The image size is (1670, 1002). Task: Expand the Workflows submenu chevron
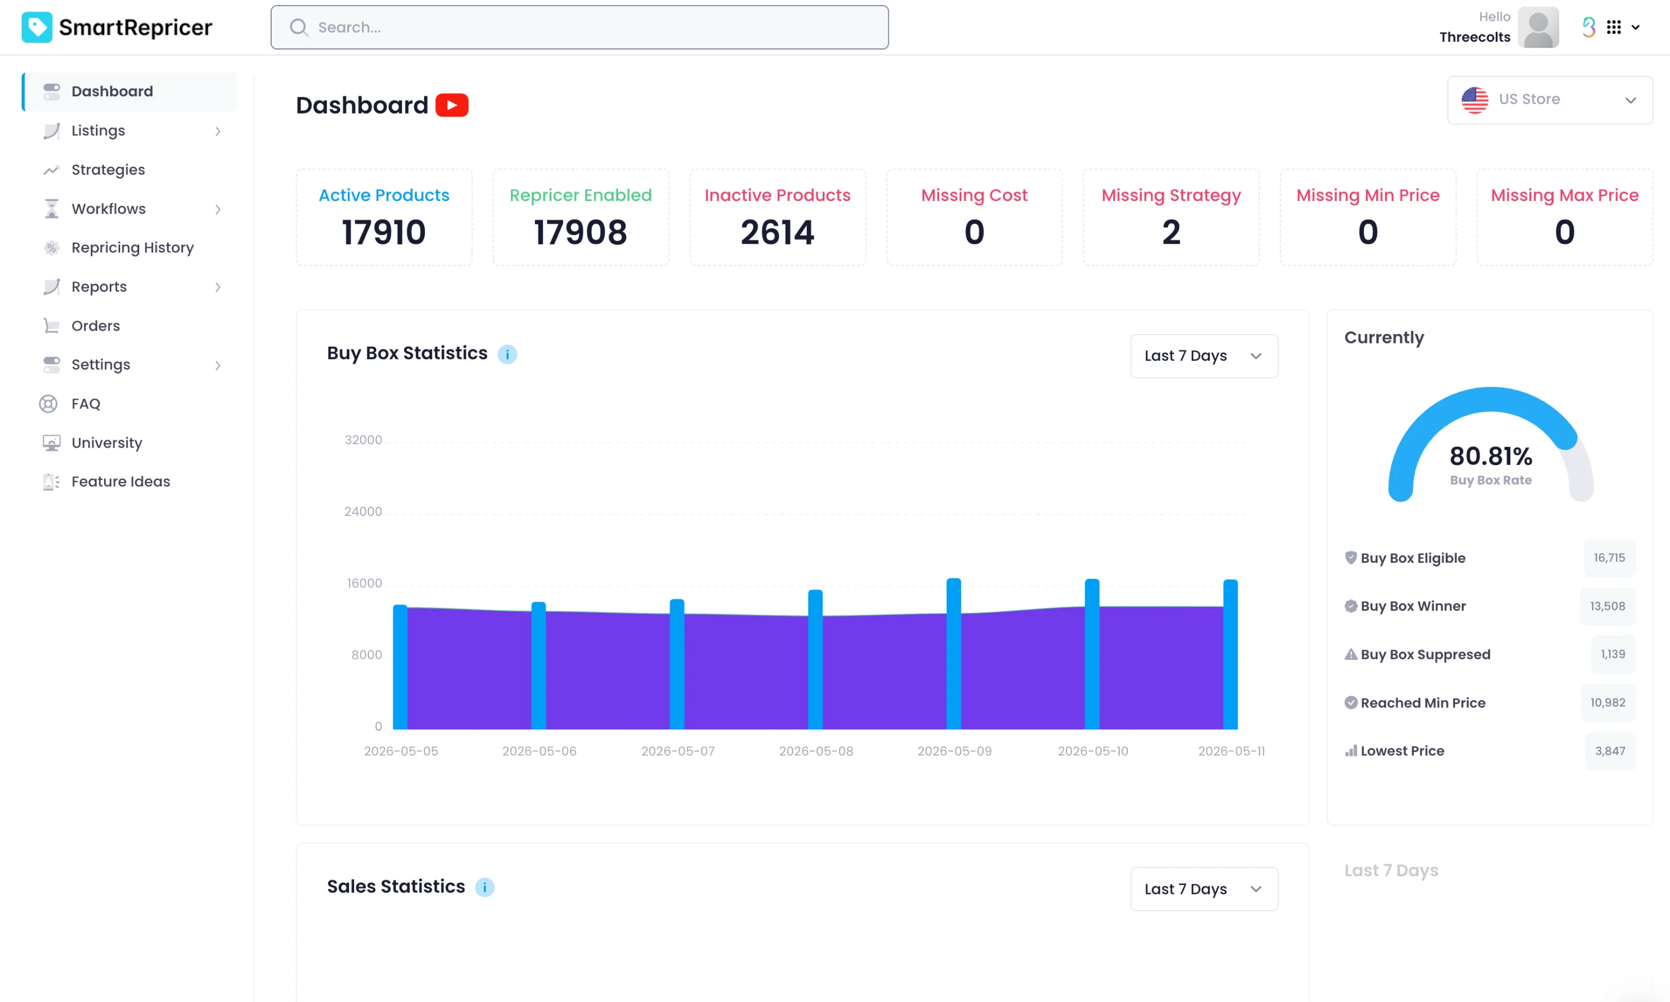click(218, 209)
